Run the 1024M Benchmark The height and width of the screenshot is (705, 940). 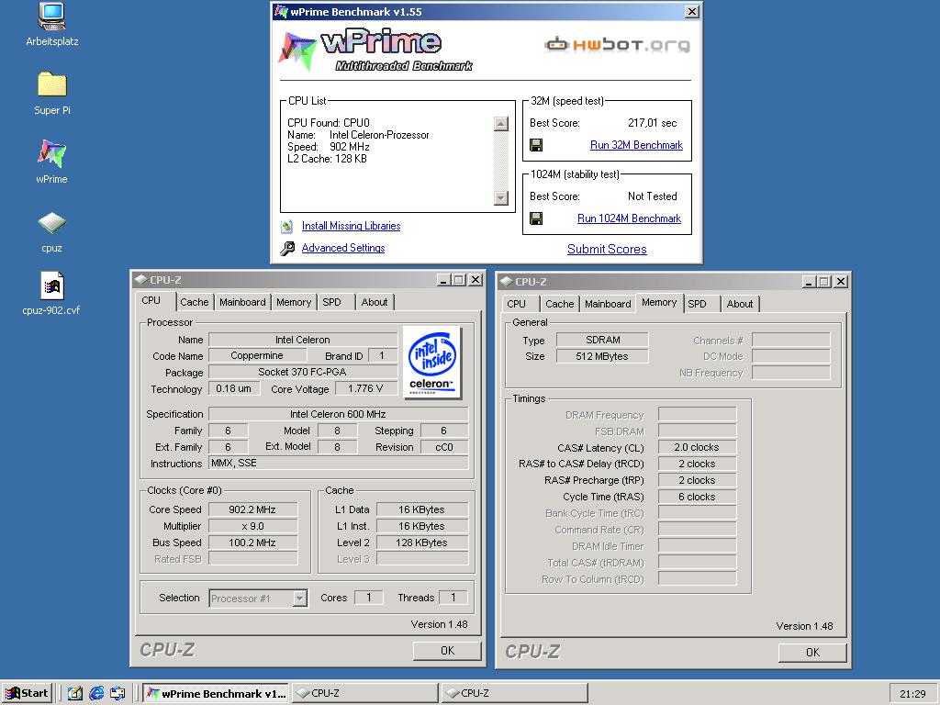click(x=629, y=218)
